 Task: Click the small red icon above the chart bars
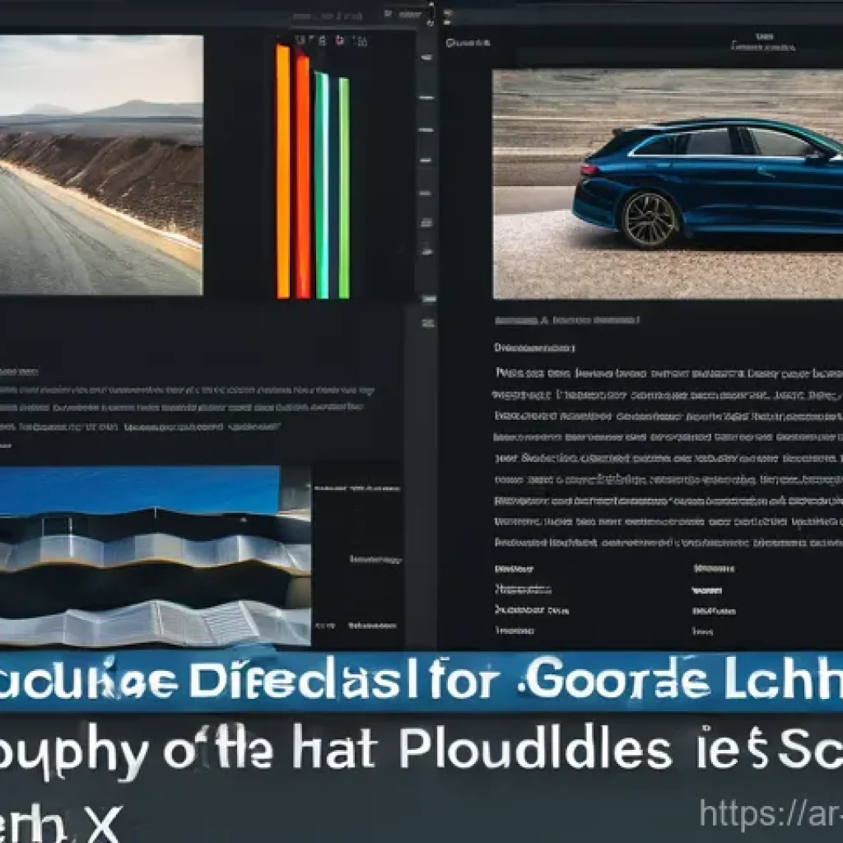[x=339, y=40]
